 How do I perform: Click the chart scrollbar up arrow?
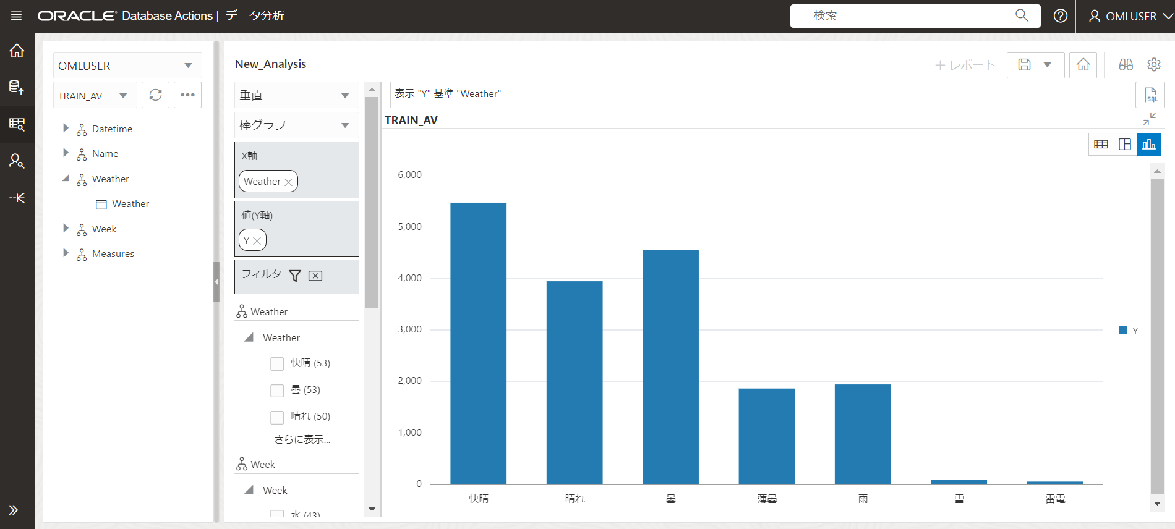(1157, 171)
